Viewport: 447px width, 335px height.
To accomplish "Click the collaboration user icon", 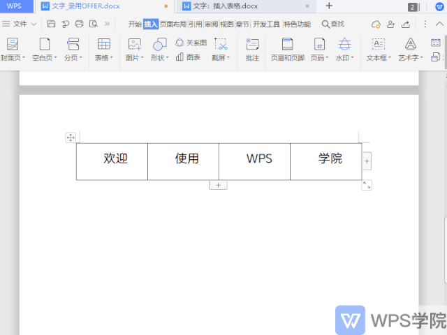I will [391, 24].
